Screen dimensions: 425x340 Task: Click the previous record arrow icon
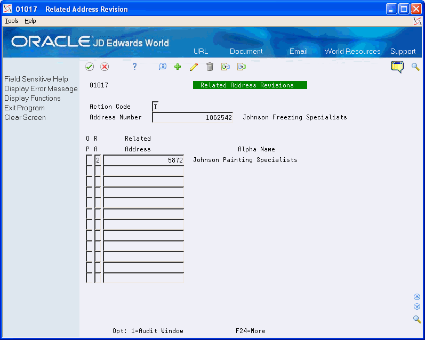coord(226,67)
